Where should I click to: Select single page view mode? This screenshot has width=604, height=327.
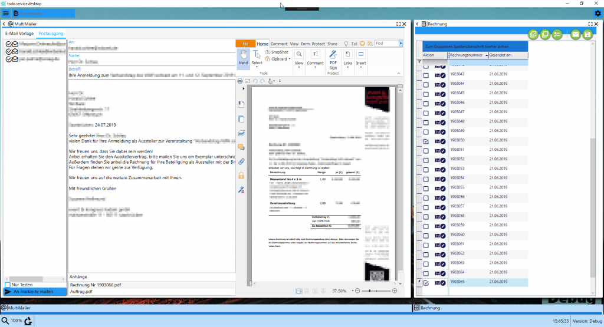[299, 291]
